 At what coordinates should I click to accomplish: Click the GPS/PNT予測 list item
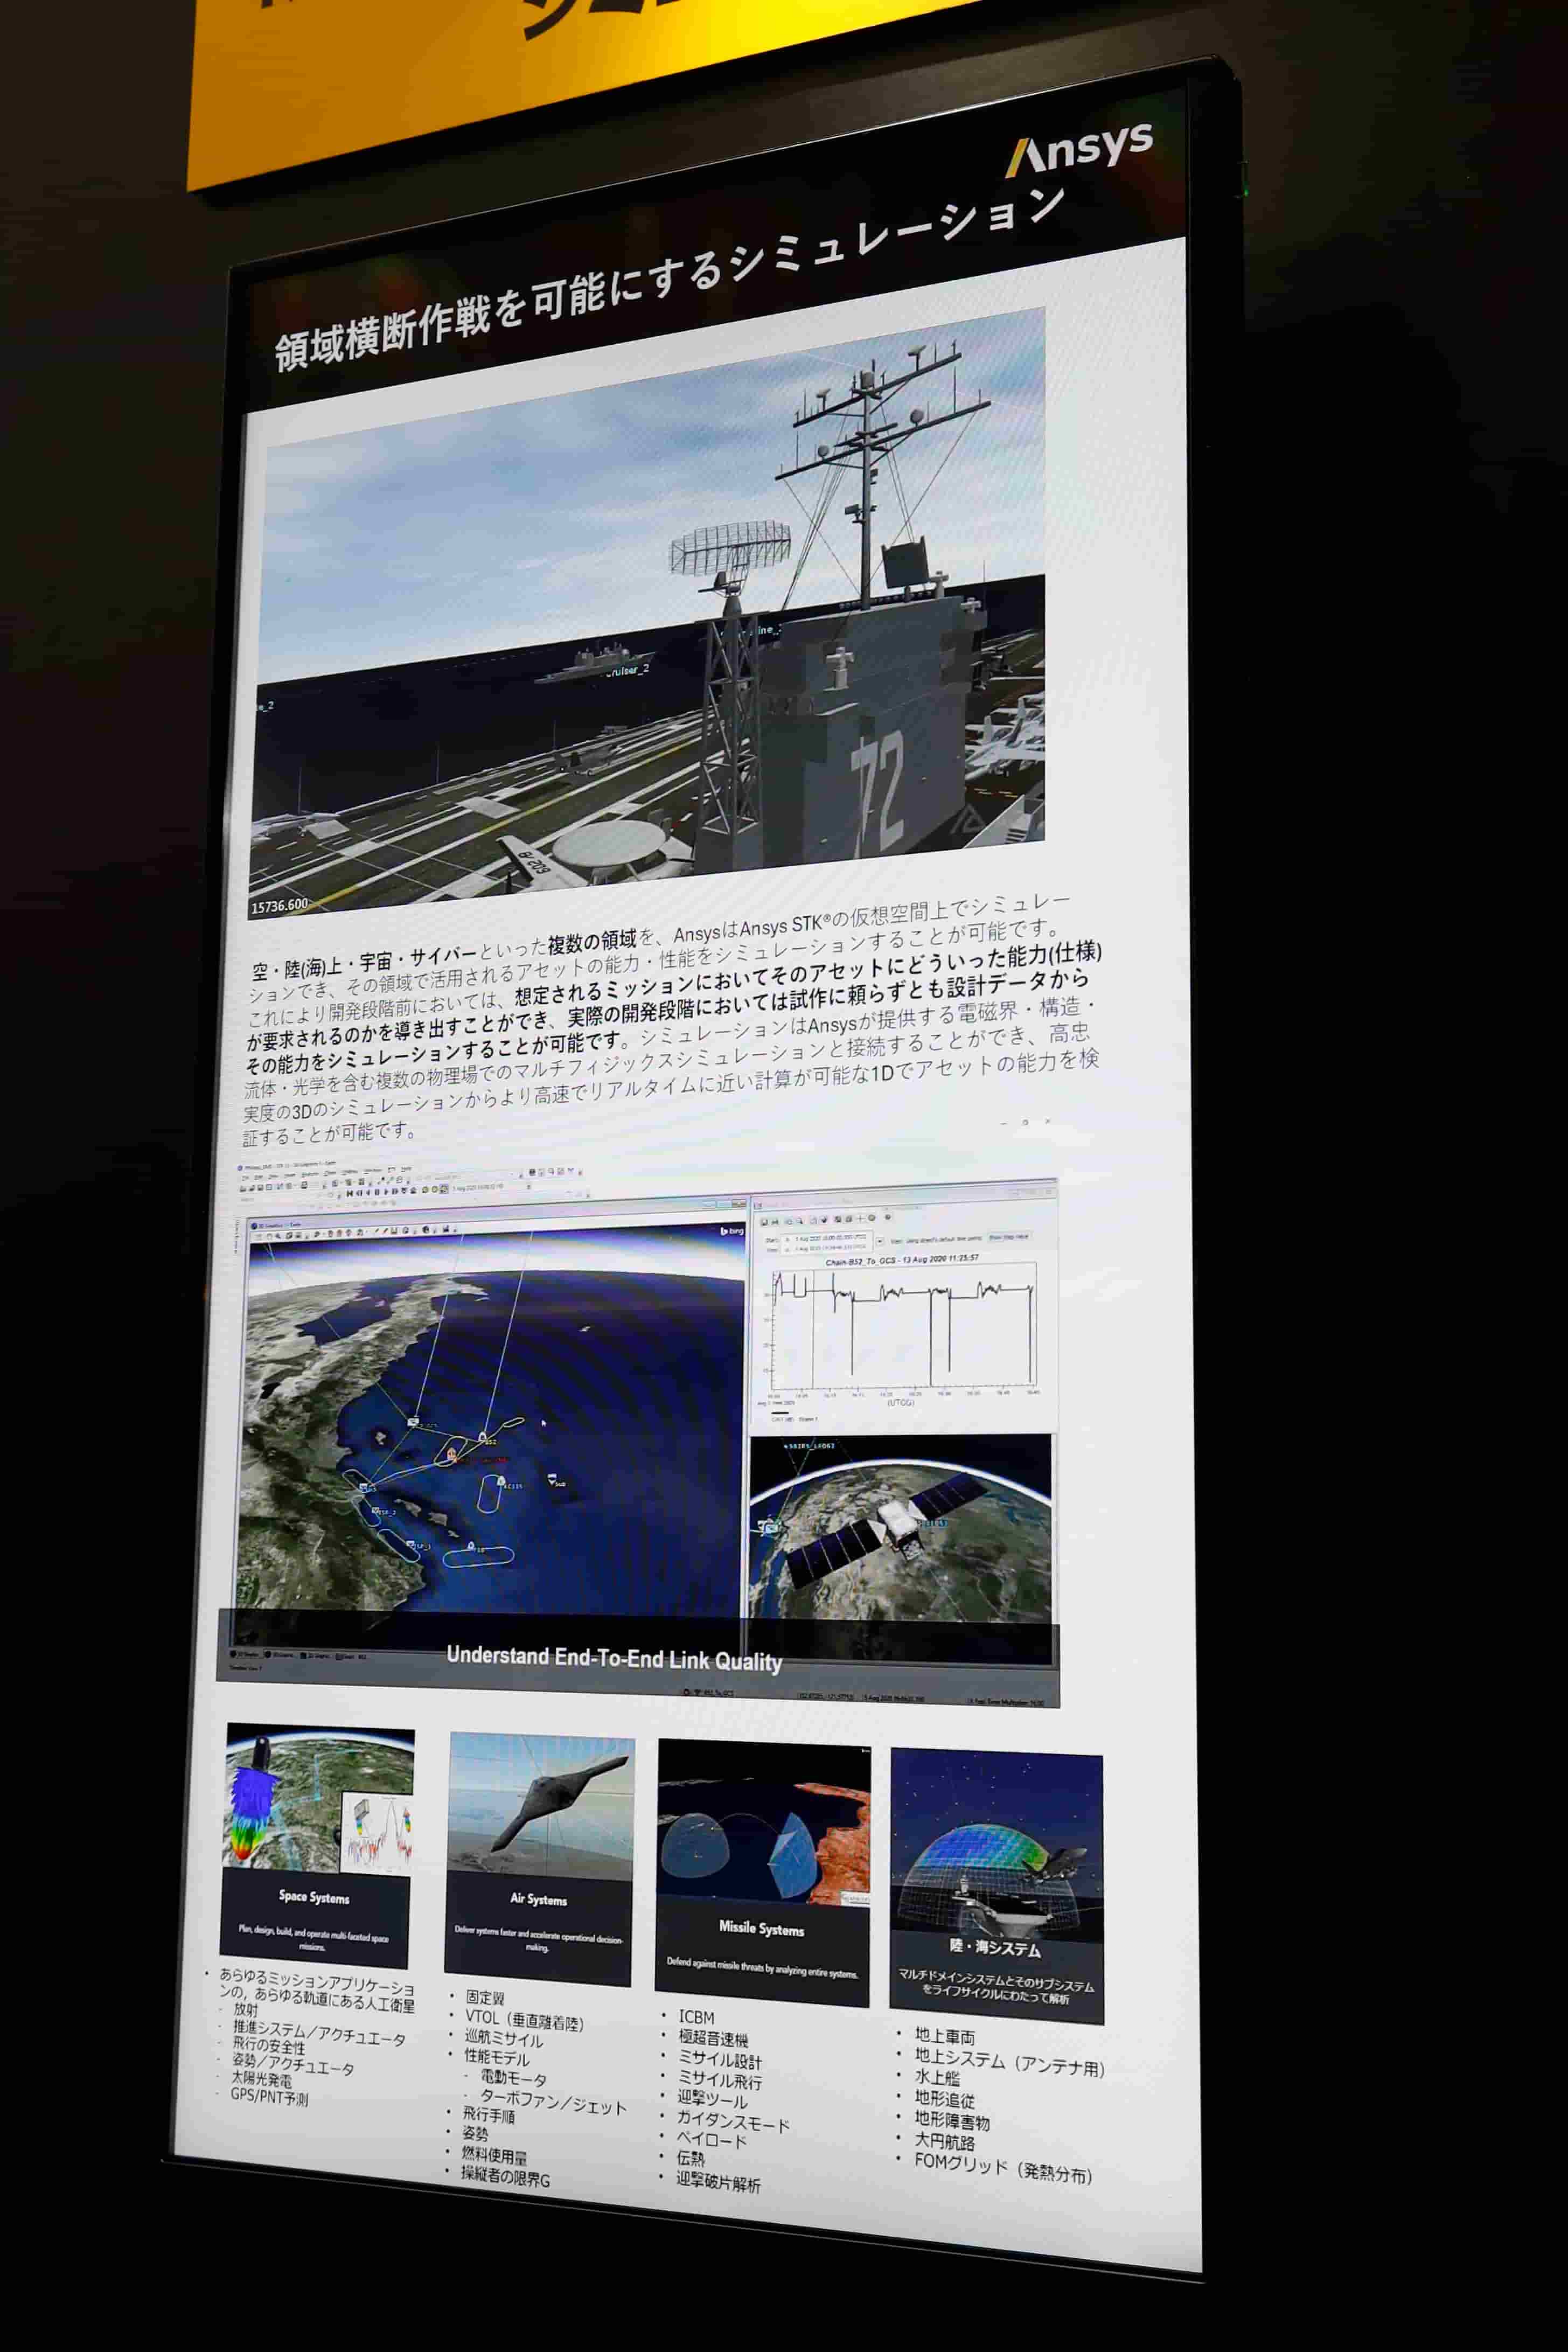pos(269,2097)
